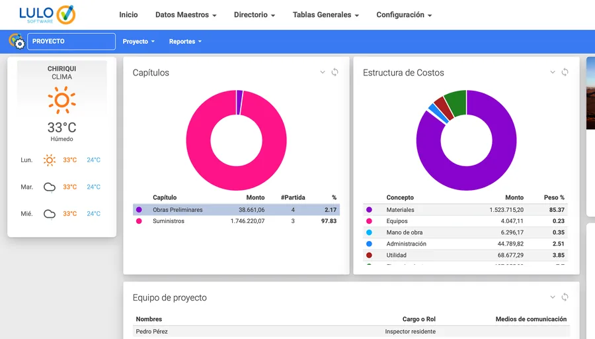Select the Suministros row name
Screen dimensions: 595x339
pos(169,221)
